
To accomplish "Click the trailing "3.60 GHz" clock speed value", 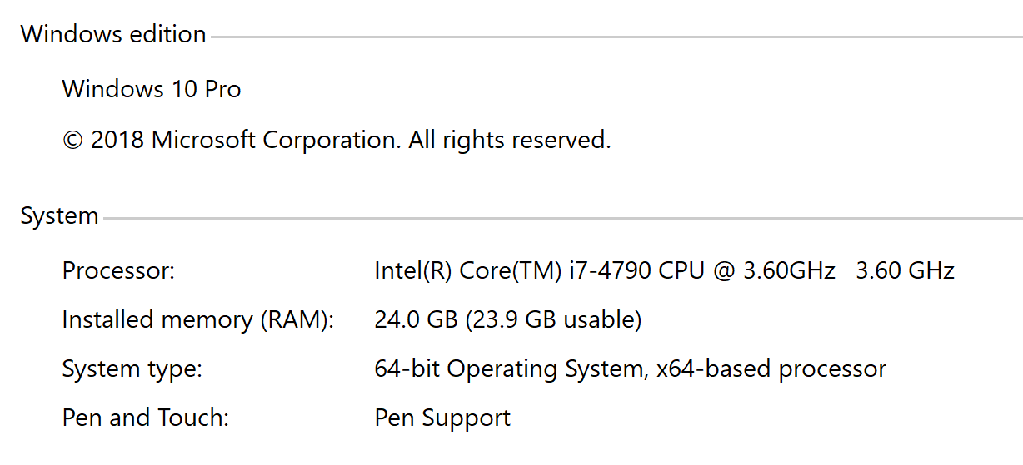I will (905, 271).
